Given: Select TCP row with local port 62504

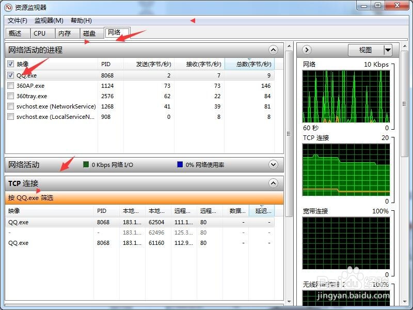Looking at the screenshot, I should pos(140,222).
